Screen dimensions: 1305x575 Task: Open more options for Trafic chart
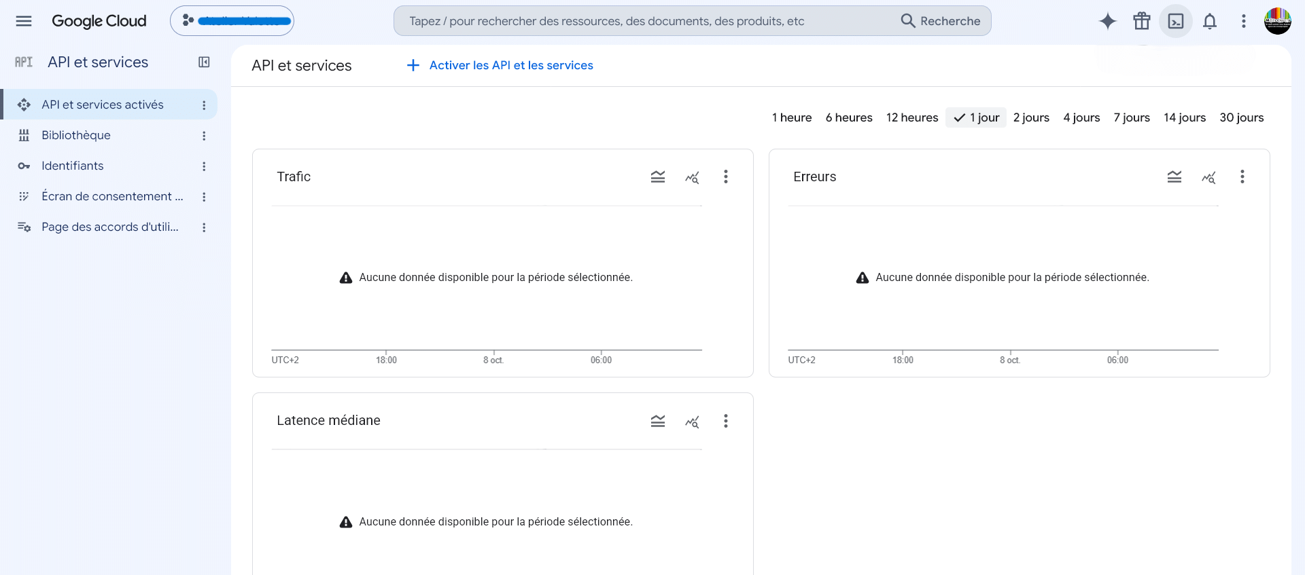coord(726,177)
